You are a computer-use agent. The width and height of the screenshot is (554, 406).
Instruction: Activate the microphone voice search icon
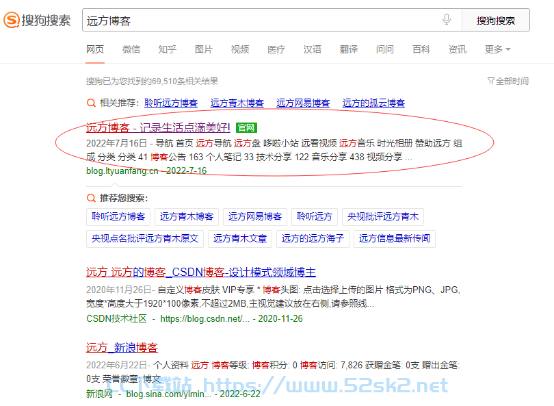pos(447,19)
